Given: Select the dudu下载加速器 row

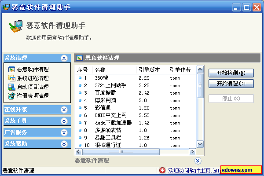Looking at the screenshot, I should pyautogui.click(x=136, y=123).
